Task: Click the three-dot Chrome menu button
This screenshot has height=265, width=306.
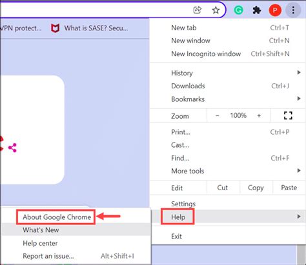Action: click(x=293, y=10)
